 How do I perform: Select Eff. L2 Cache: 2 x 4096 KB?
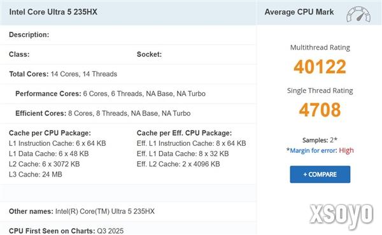point(178,164)
